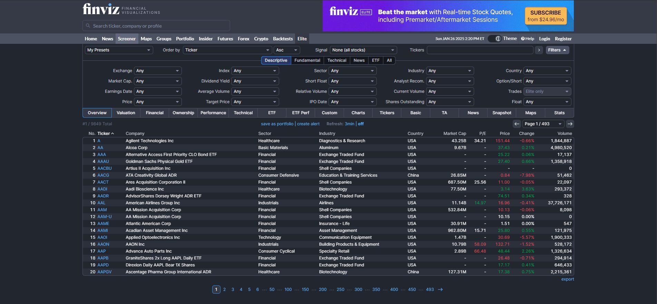
Task: Open the Country filter dropdown
Action: [x=547, y=71]
